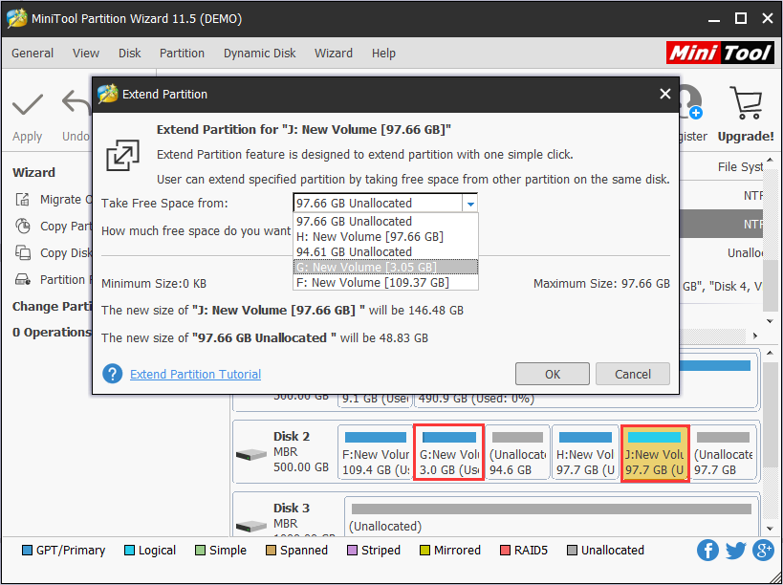Select G: New Volume 3.0 GB partition block
This screenshot has height=585, width=783.
tap(448, 453)
